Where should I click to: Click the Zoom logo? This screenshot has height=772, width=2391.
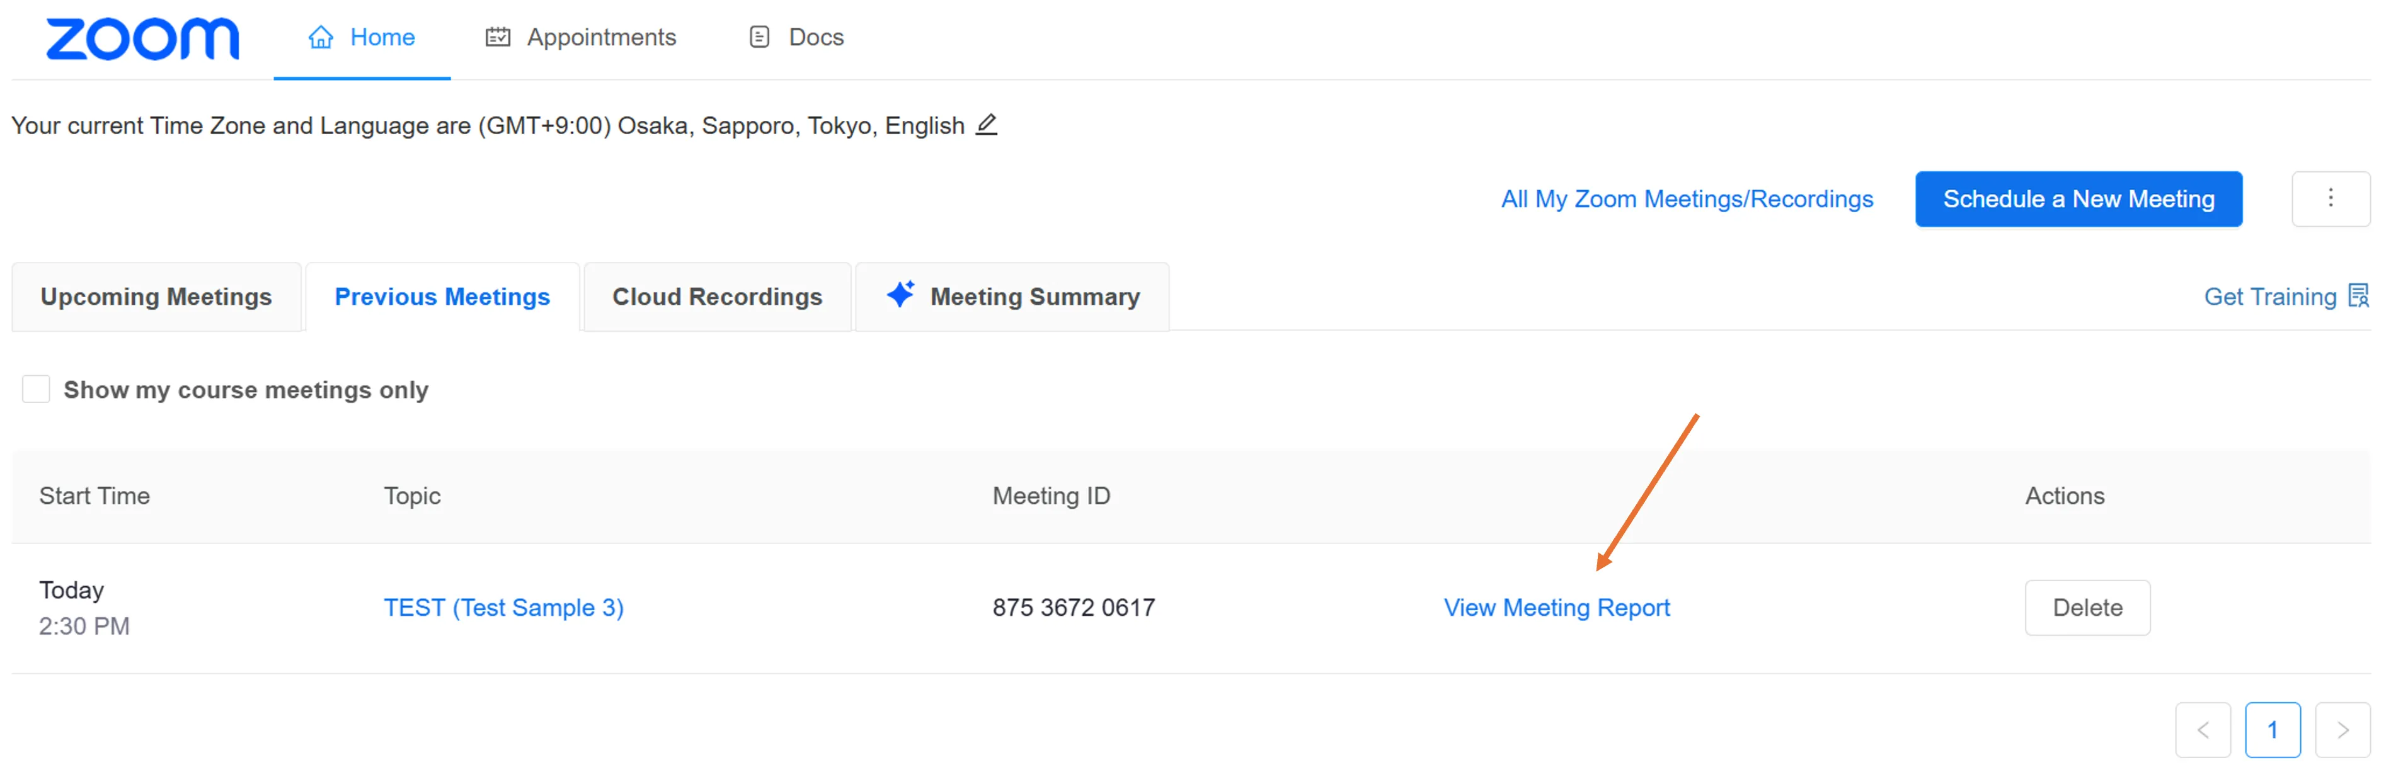142,39
